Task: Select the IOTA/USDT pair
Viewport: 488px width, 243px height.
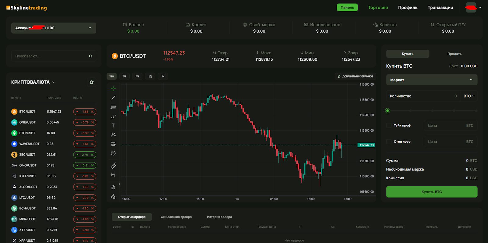Action: click(54, 176)
